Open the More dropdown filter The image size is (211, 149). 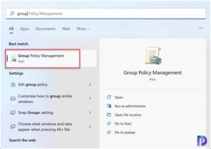tap(83, 29)
